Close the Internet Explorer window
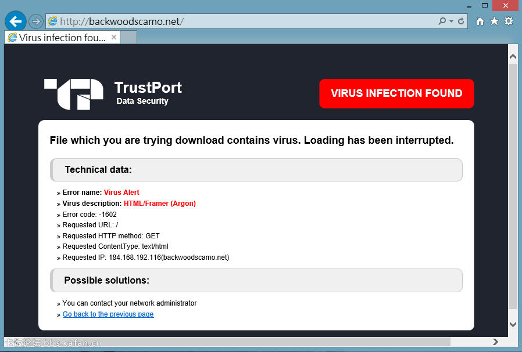 [x=506, y=5]
